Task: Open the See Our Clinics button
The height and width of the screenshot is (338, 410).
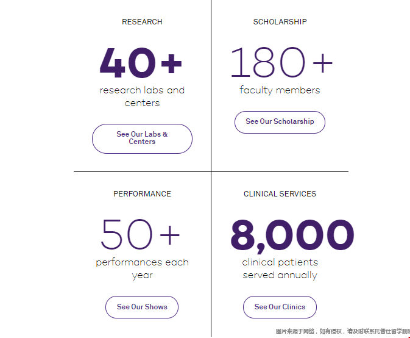Action: (x=280, y=307)
